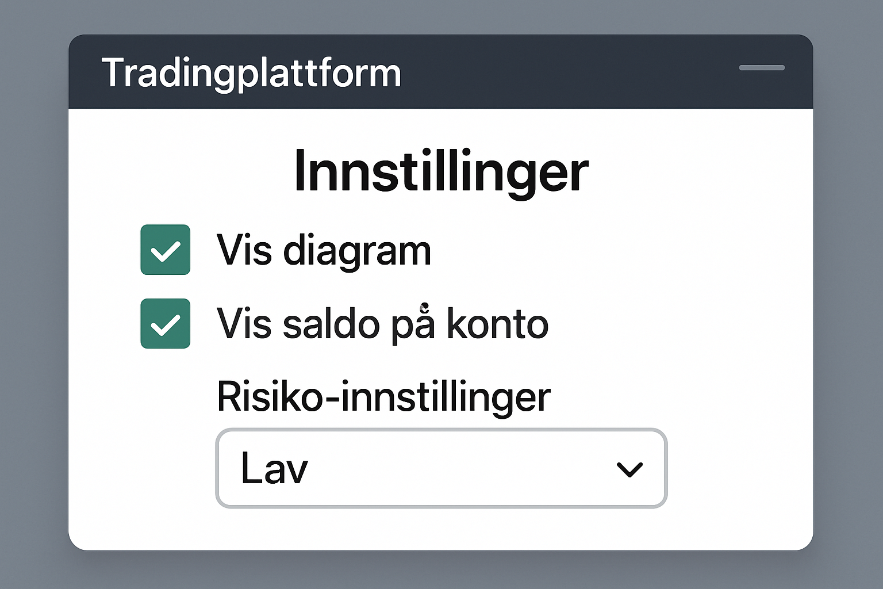This screenshot has width=883, height=589.
Task: Open the Risiko-innstillinger combo box
Action: pos(441,468)
